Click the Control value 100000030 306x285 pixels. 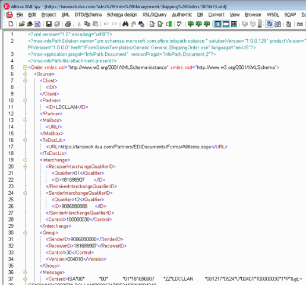pyautogui.click(x=78, y=220)
